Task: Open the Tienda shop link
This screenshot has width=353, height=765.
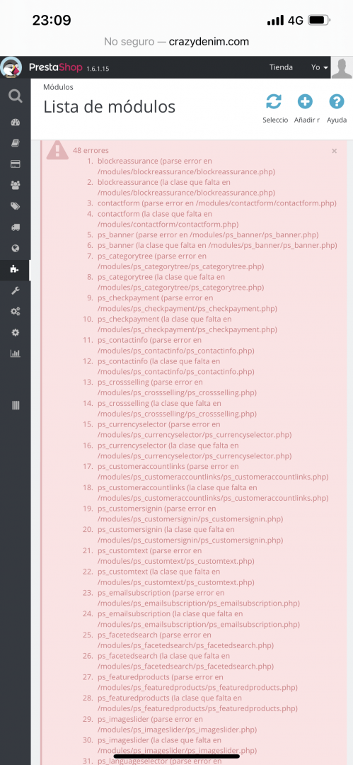Action: [x=281, y=67]
